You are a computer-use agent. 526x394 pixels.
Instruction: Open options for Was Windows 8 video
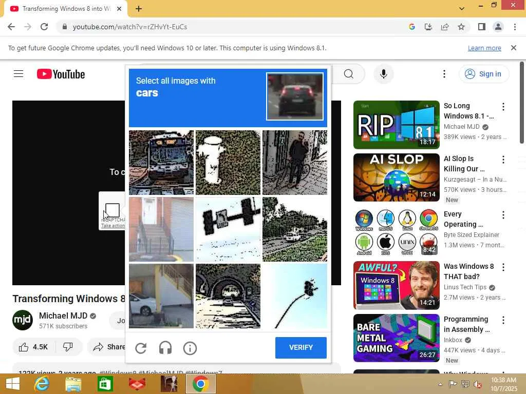point(503,267)
